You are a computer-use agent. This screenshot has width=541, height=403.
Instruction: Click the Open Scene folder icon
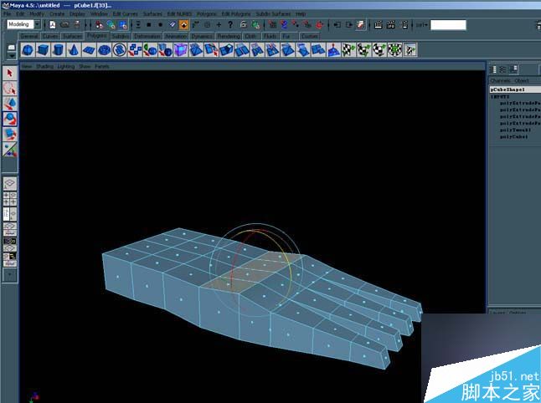tap(64, 24)
